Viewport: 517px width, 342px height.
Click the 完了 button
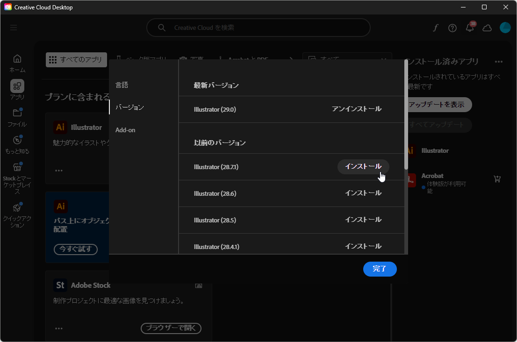380,269
